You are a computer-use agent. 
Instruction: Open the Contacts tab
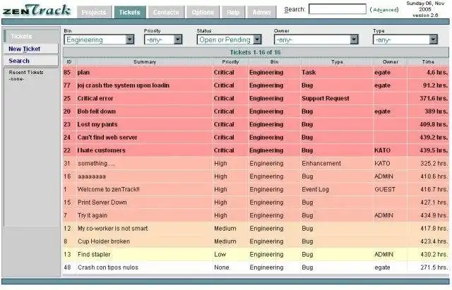coord(166,13)
